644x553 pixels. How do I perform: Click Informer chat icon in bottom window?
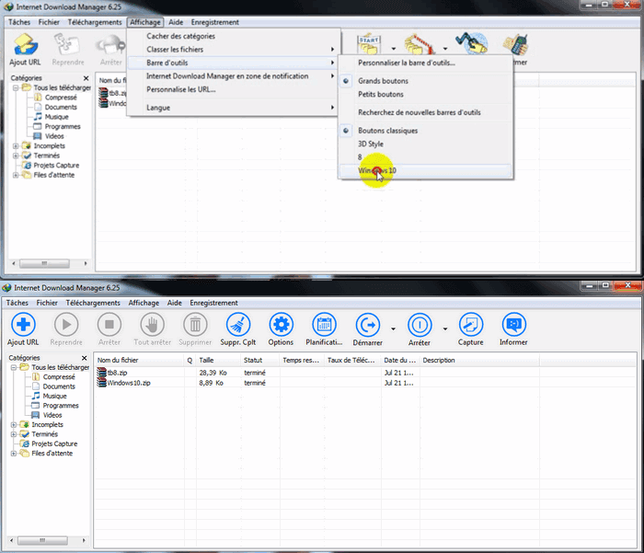pyautogui.click(x=513, y=325)
